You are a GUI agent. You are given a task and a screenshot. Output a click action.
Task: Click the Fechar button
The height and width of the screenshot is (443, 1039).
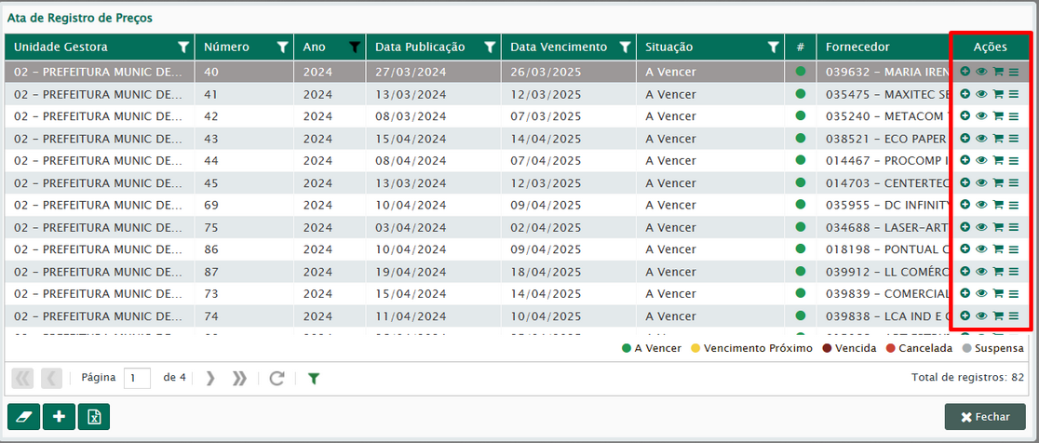tap(985, 417)
